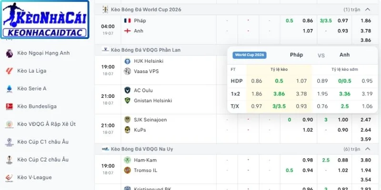This screenshot has width=381, height=190.
Task: Collapse the VĐQG Na Uy section chevron
Action: 368,149
